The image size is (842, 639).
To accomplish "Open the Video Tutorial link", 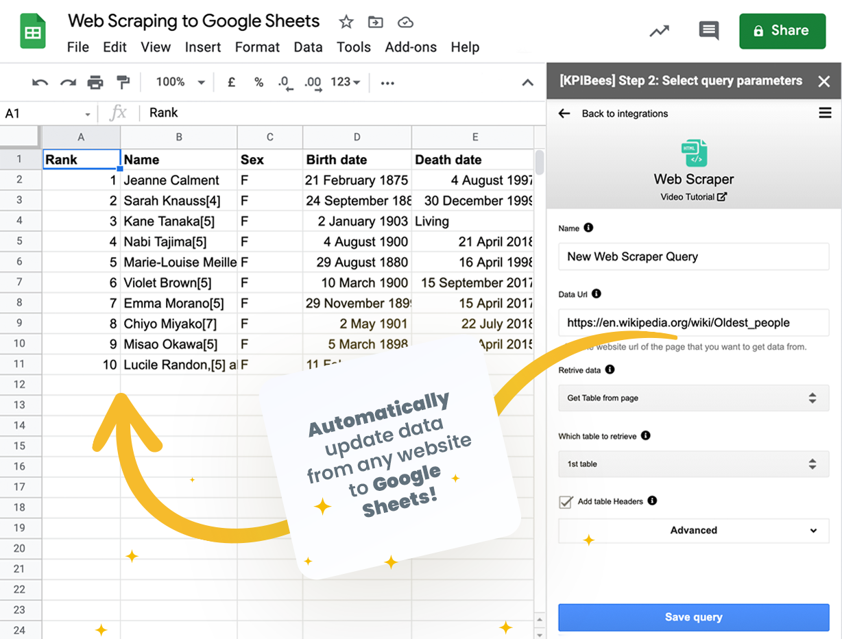I will point(694,197).
